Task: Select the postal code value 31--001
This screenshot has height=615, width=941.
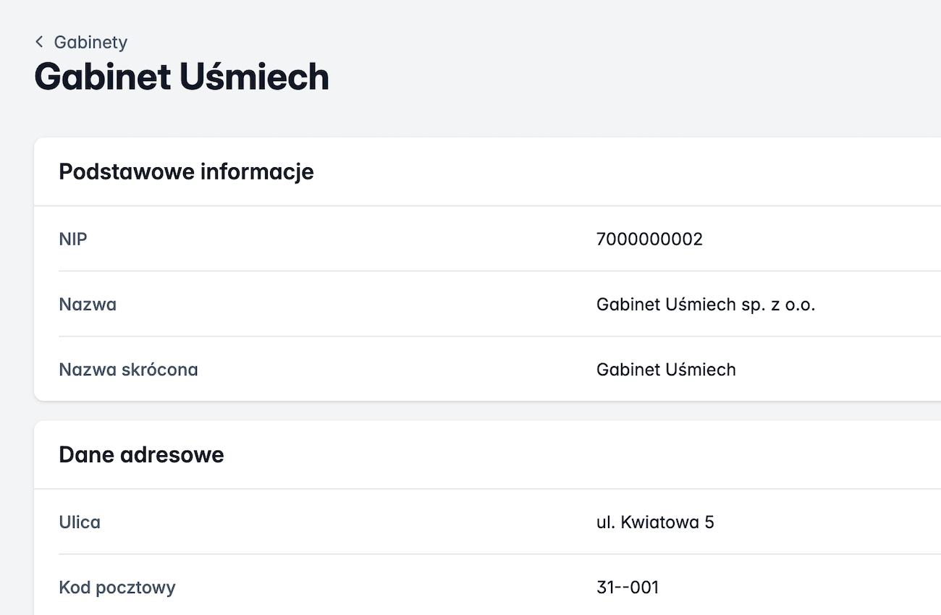Action: coord(627,587)
